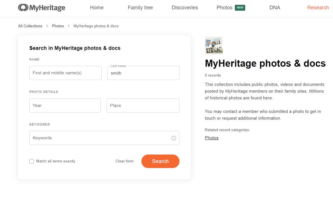The image size is (333, 199).
Task: Click the collection photos thumbnail image
Action: (214, 46)
